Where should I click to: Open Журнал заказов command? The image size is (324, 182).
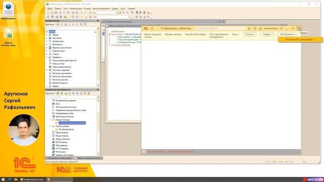[173, 34]
